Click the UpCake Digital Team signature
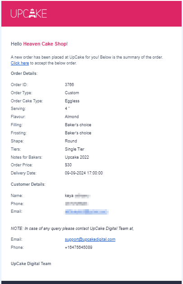Image resolution: width=183 pixels, height=284 pixels. (x=31, y=264)
